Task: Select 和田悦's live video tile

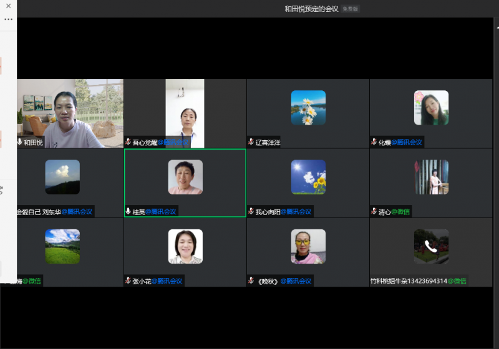Action: pyautogui.click(x=70, y=112)
